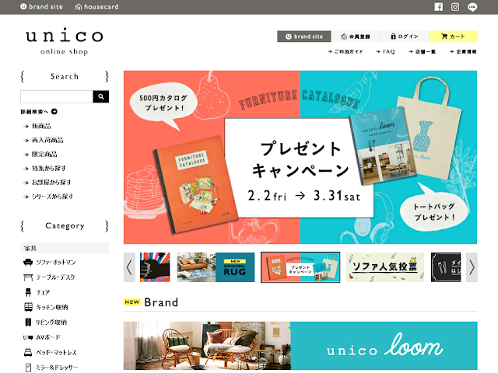Open 詳細検索へ advanced search arrow
Screen dimensions: 498x373
coord(54,112)
